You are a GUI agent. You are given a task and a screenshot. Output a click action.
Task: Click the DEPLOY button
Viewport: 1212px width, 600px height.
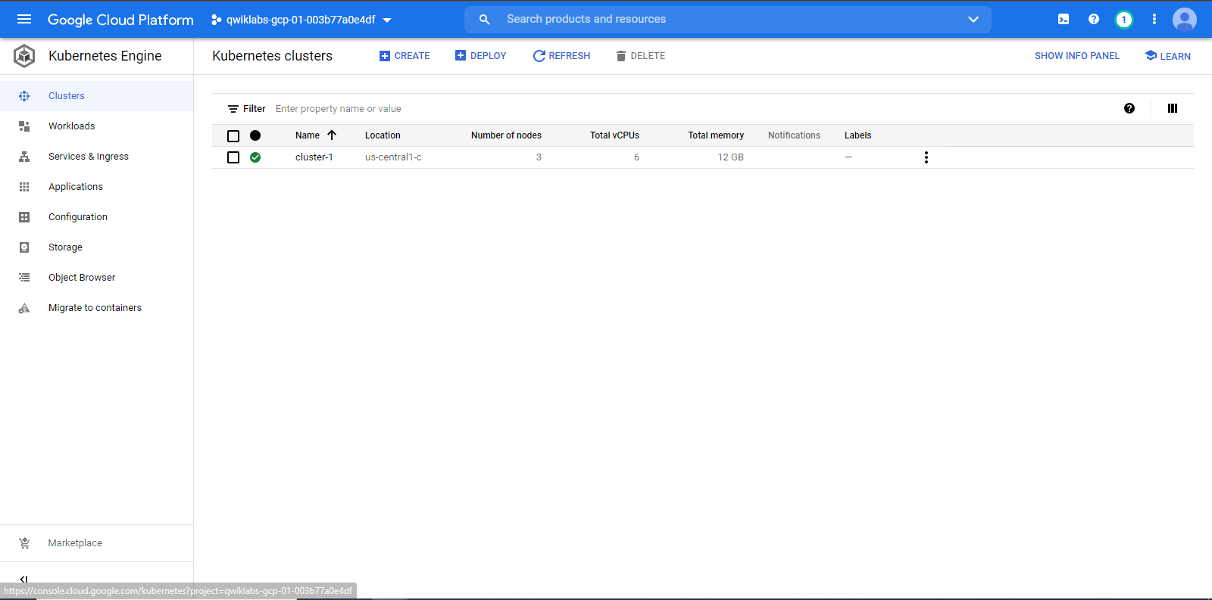480,56
